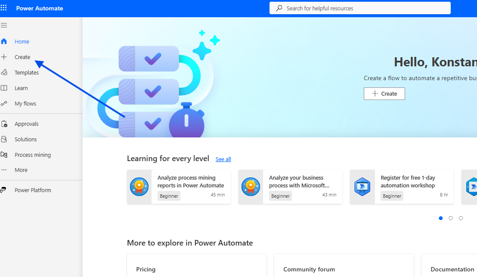Select the second carousel page dot

point(451,218)
